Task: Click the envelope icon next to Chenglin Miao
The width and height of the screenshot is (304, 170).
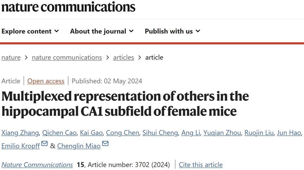Action: 105,144
